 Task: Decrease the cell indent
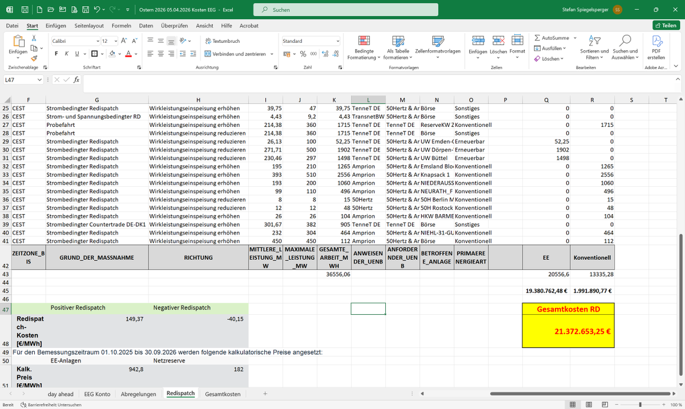pos(184,54)
